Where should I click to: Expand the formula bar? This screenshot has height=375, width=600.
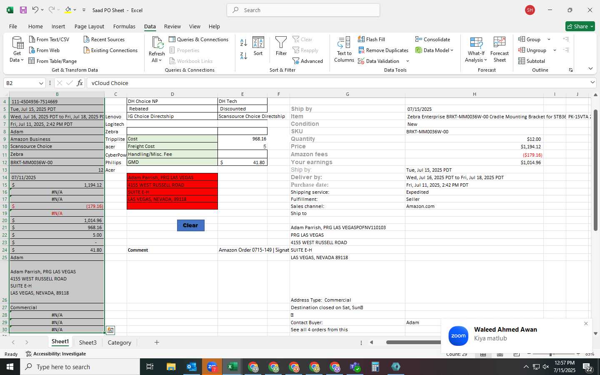tap(592, 82)
